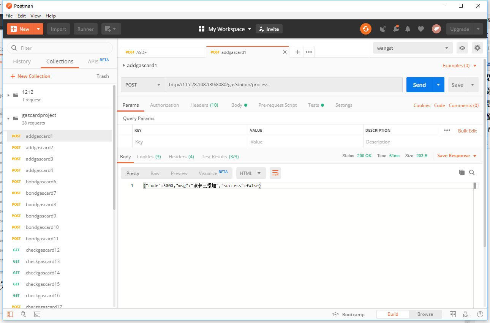This screenshot has width=490, height=323.
Task: Toggle sidebar icon in status bar
Action: pos(10,314)
